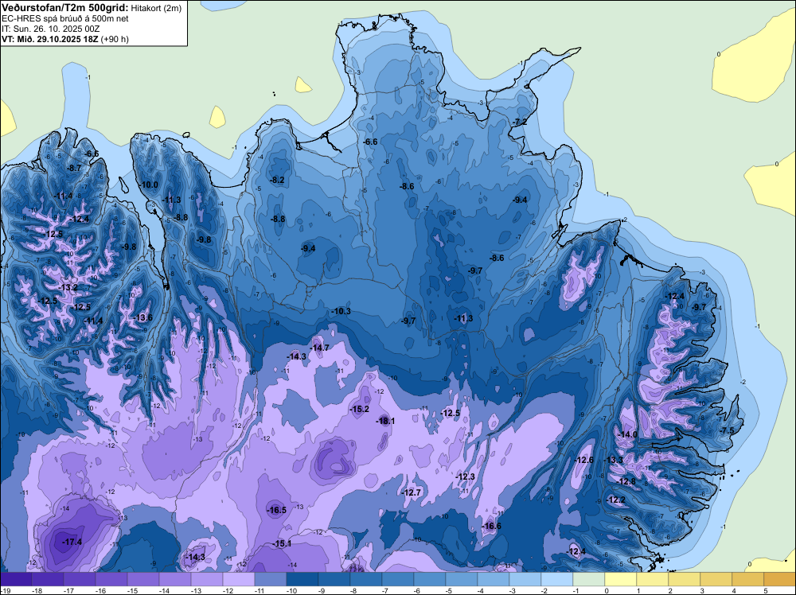Click pale yellow legend swatch starting at 0
This screenshot has width=796, height=595.
coord(621,579)
